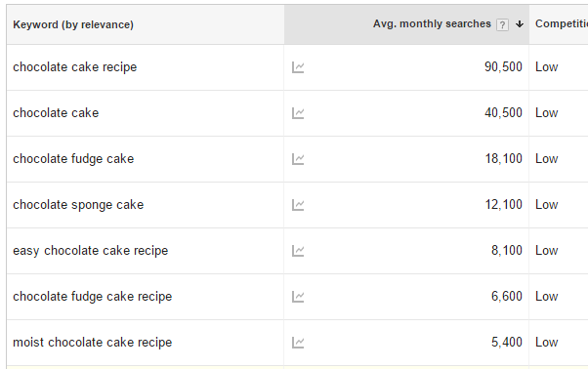Toggle sort arrow on Avg. monthly searches
588x369 pixels.
point(520,24)
